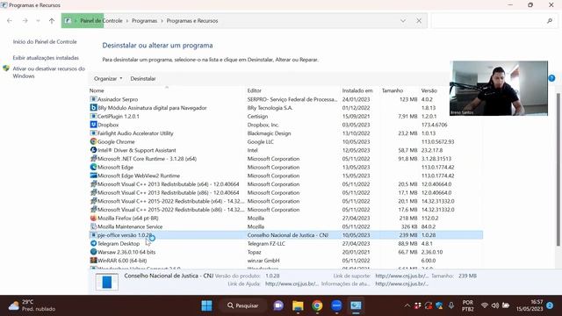
Task: Click the search magnifier icon
Action: click(550, 21)
